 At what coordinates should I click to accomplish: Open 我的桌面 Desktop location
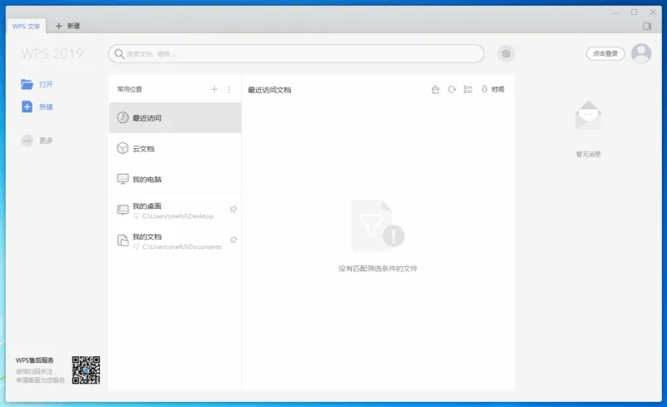175,211
